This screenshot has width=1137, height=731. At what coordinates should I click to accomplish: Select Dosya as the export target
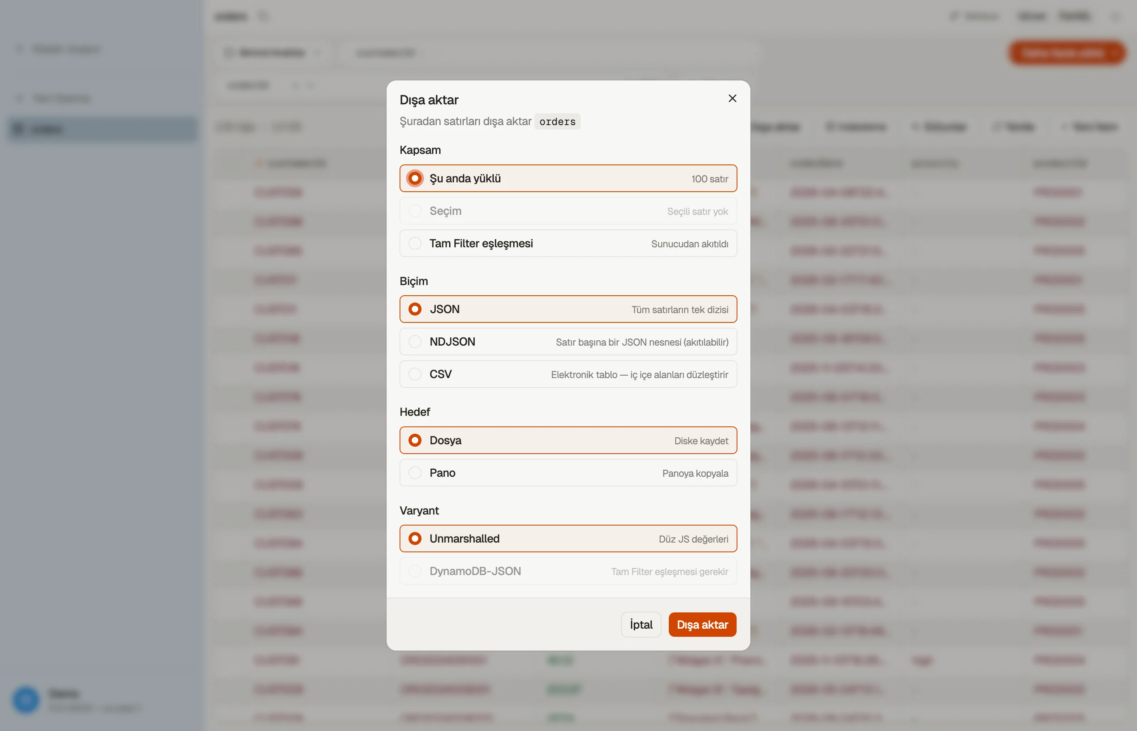tap(568, 440)
